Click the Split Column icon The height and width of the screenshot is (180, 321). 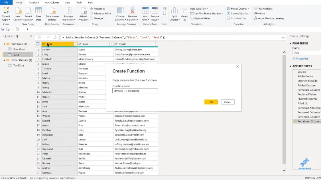[175, 10]
